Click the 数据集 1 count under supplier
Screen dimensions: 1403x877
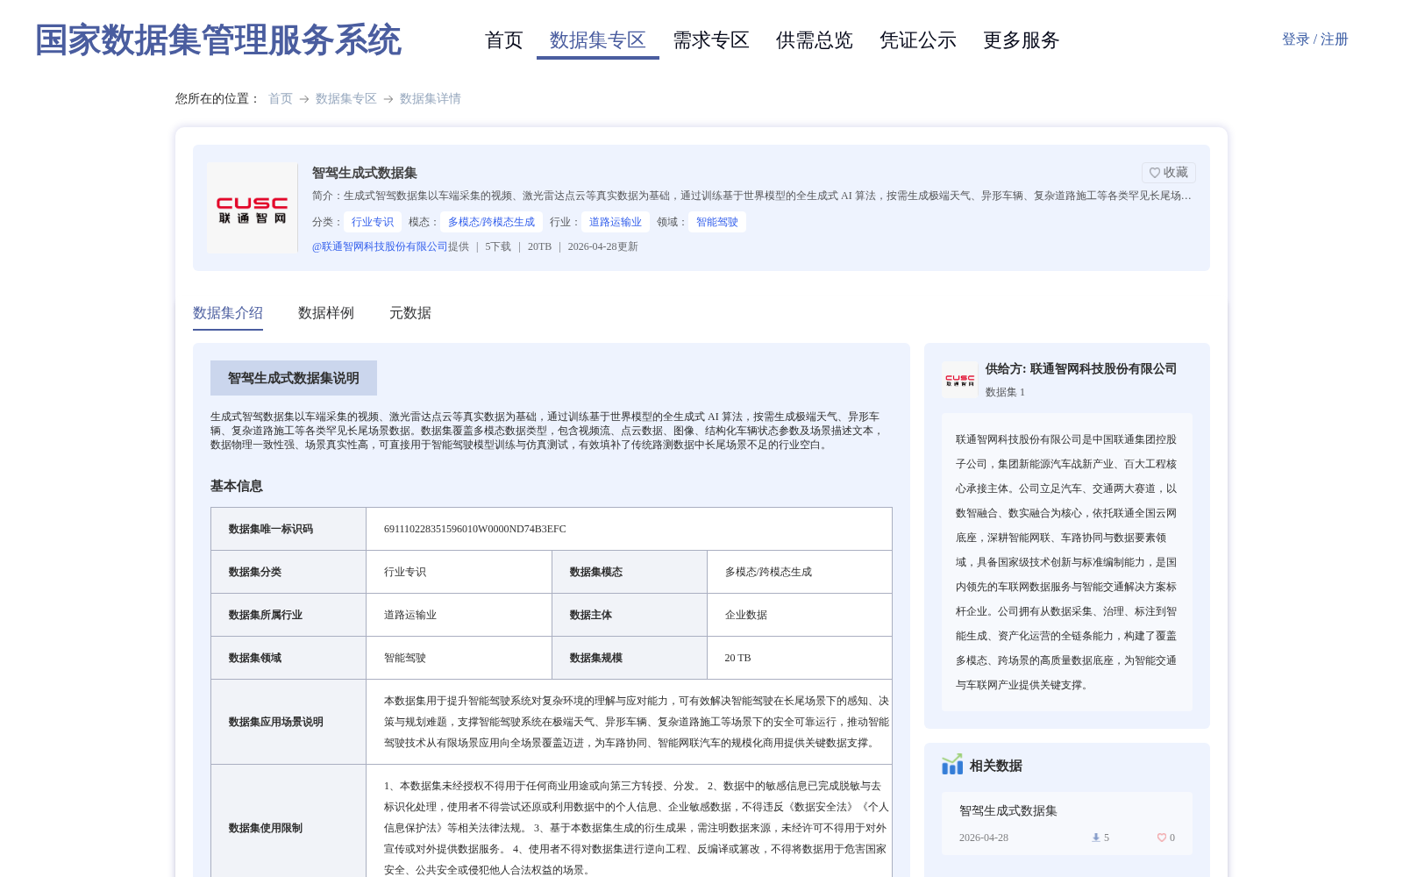click(1005, 392)
